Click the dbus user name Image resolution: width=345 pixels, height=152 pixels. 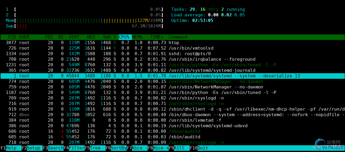pos(24,115)
